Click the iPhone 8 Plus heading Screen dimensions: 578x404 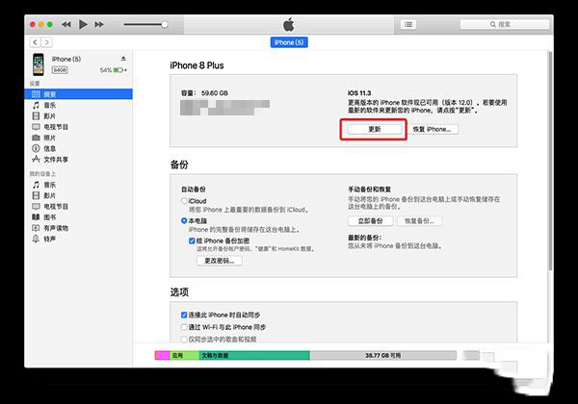tap(197, 65)
